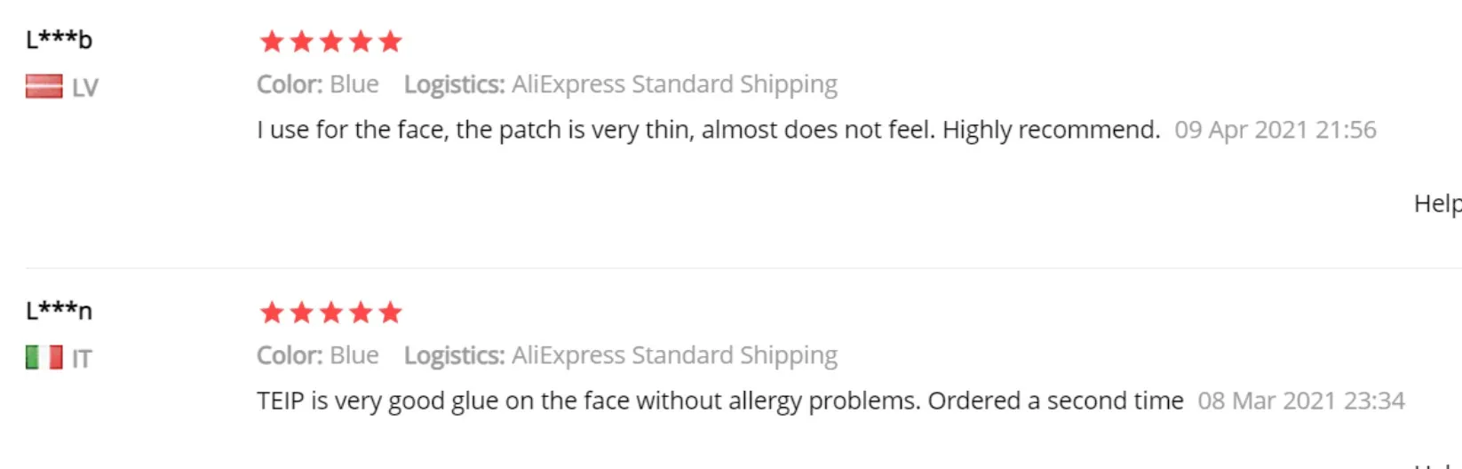Click third star of L***b's rating

(x=331, y=42)
